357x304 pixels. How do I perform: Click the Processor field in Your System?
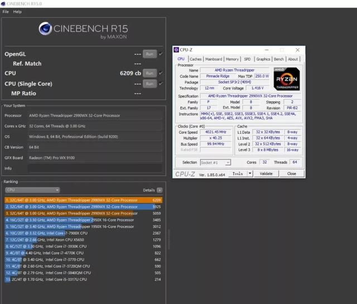pyautogui.click(x=95, y=115)
